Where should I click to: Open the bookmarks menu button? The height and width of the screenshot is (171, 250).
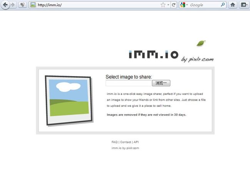pos(244,5)
